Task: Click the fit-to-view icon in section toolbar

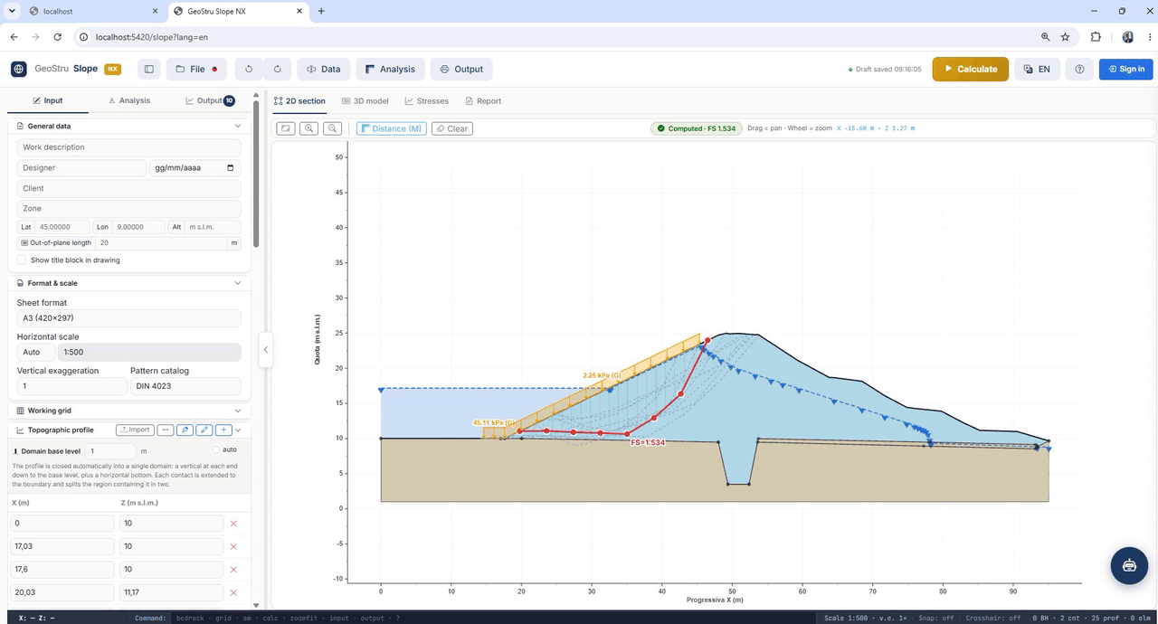Action: (x=286, y=128)
